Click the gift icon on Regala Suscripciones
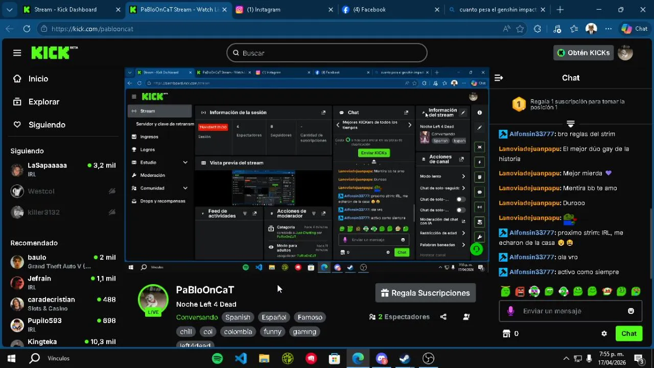The height and width of the screenshot is (368, 654). (x=385, y=293)
